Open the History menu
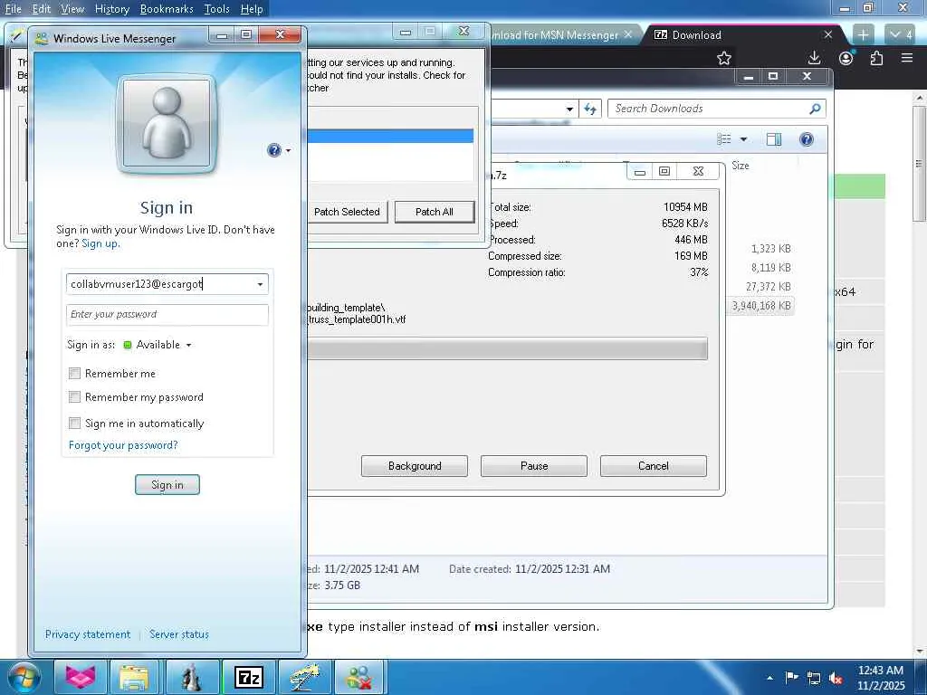This screenshot has width=927, height=695. tap(111, 9)
